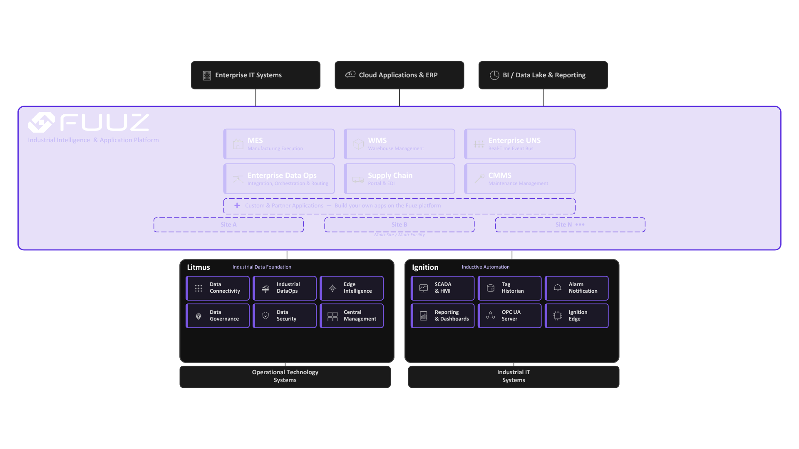Click the MES factory icon
This screenshot has width=799, height=449.
(x=238, y=144)
